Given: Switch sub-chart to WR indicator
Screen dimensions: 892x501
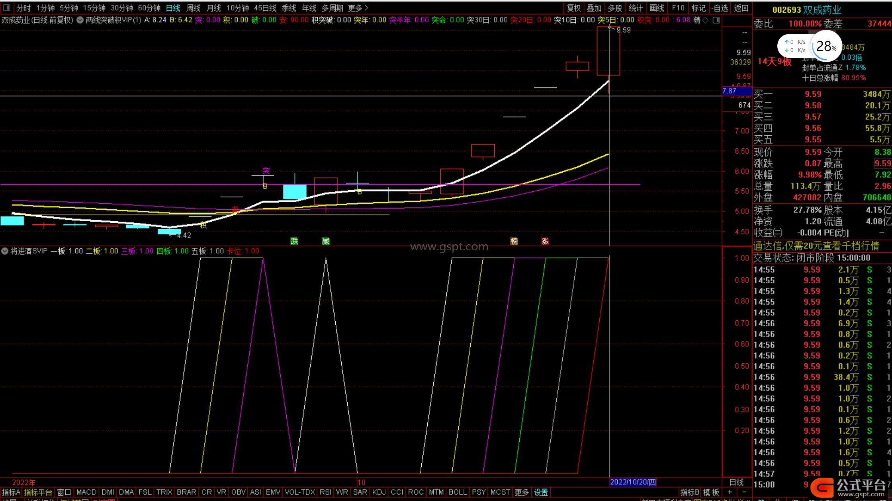Looking at the screenshot, I should point(342,492).
